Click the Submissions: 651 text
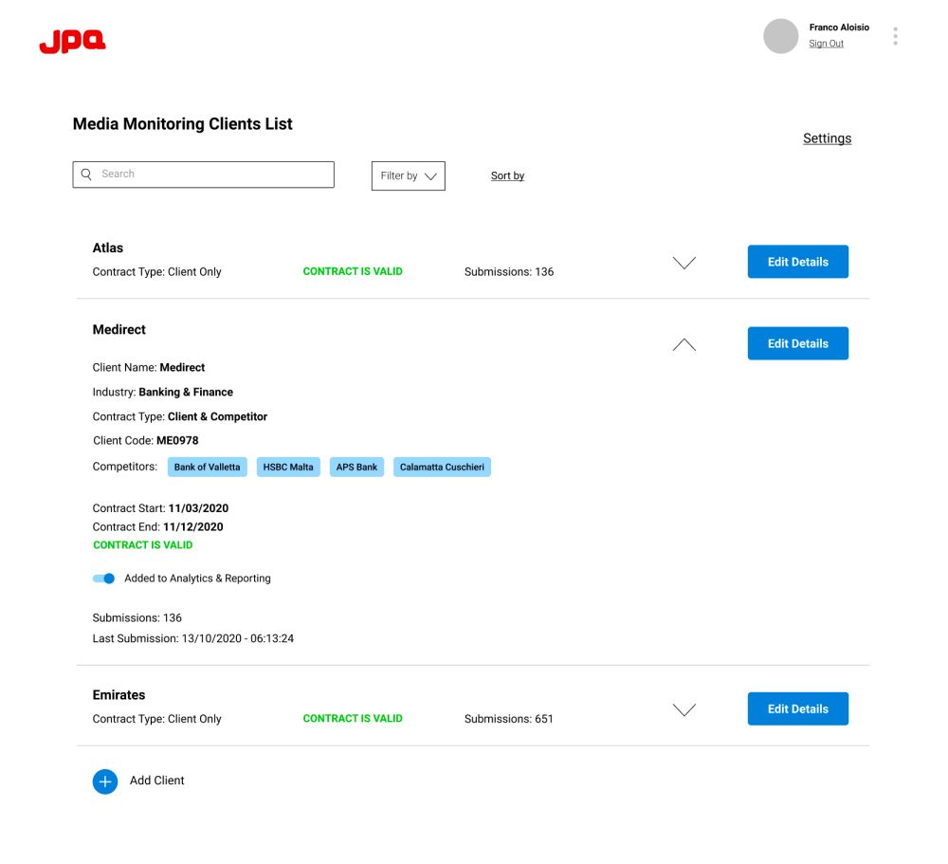This screenshot has height=864, width=948. click(x=508, y=719)
